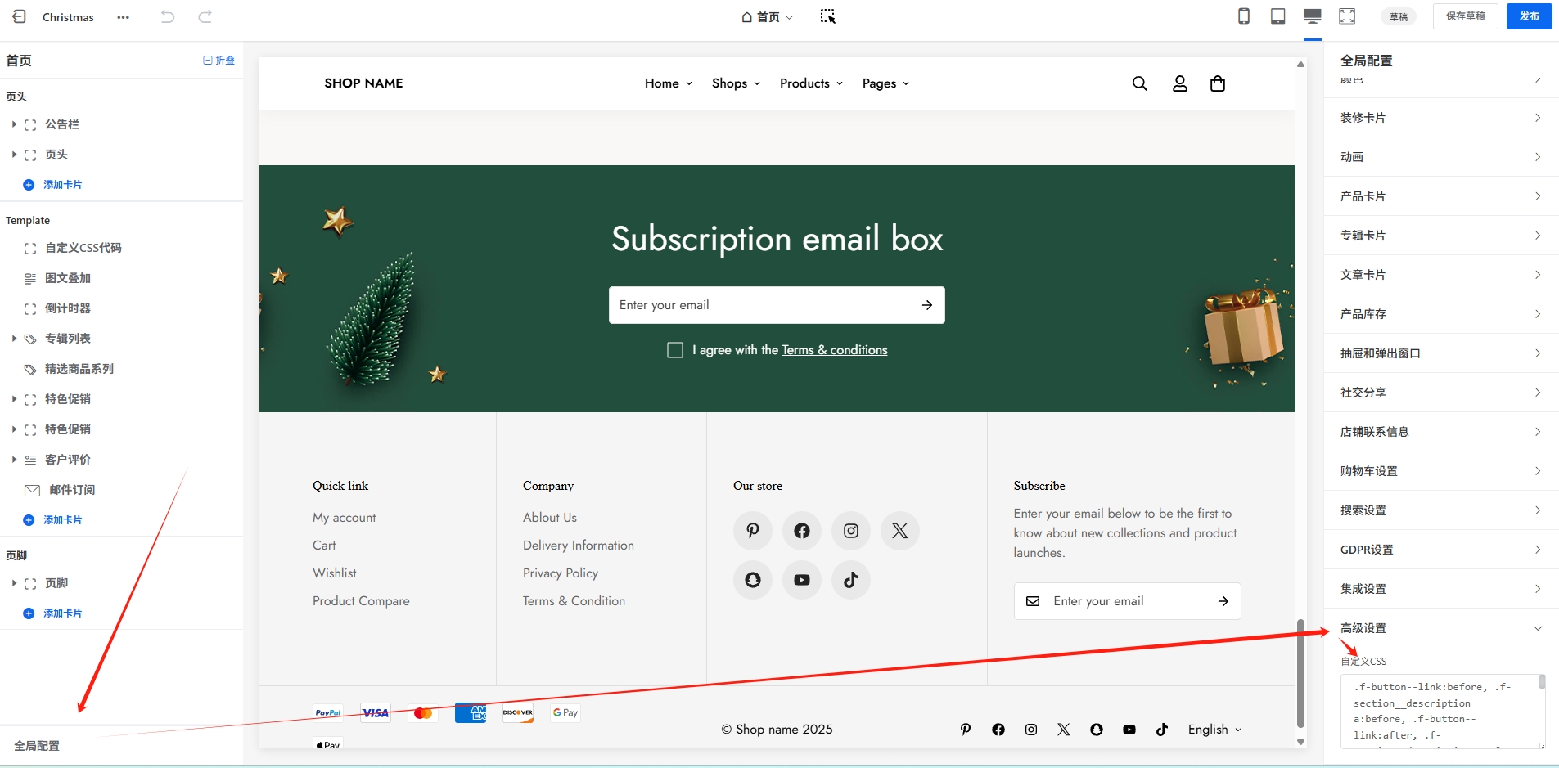Screen dimensions: 1559x768
Task: Click the preview pane vertical scrollbar
Action: 1300,672
